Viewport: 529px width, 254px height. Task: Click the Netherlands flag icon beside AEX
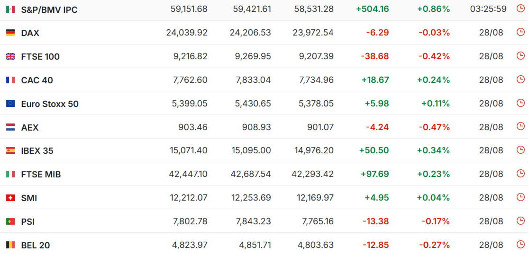coord(10,127)
